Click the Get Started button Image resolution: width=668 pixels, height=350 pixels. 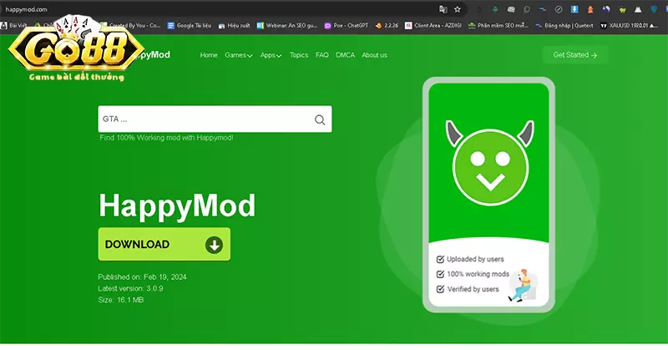click(574, 55)
